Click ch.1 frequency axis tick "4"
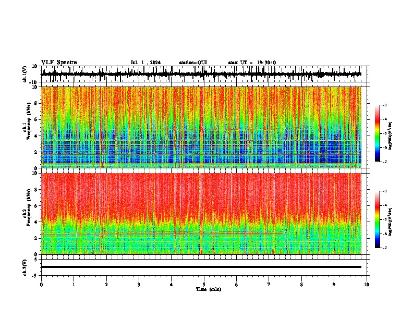This screenshot has height=319, width=413. tap(36, 136)
